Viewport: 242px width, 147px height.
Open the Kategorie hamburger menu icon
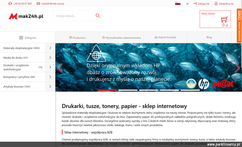[21, 38]
